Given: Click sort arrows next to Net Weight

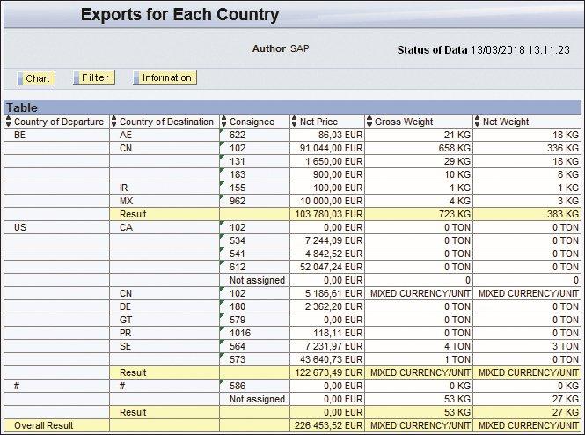Looking at the screenshot, I should tap(477, 122).
